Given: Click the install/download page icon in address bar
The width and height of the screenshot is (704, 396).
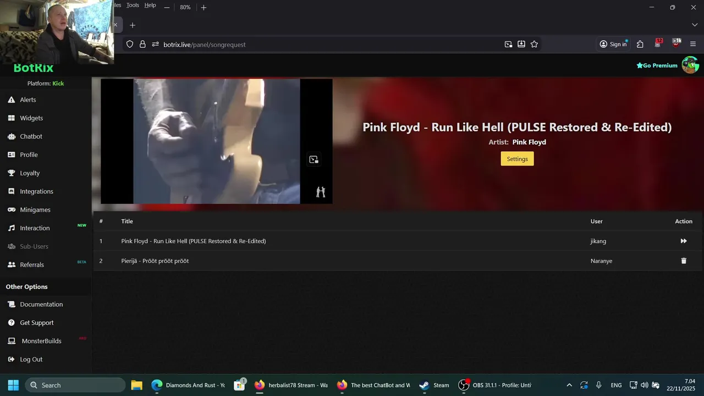Looking at the screenshot, I should pyautogui.click(x=521, y=45).
